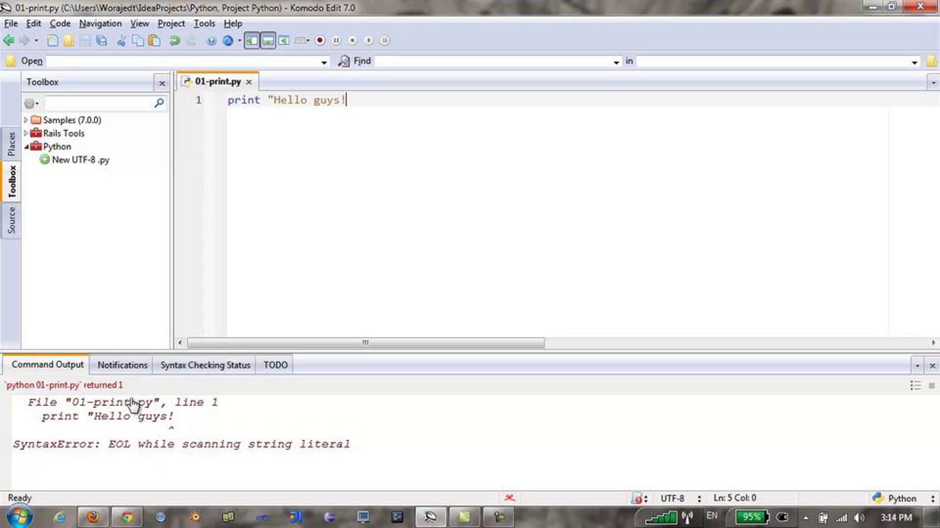Image resolution: width=940 pixels, height=528 pixels.
Task: Click the editor horizontal scrollbar thumb
Action: point(366,343)
